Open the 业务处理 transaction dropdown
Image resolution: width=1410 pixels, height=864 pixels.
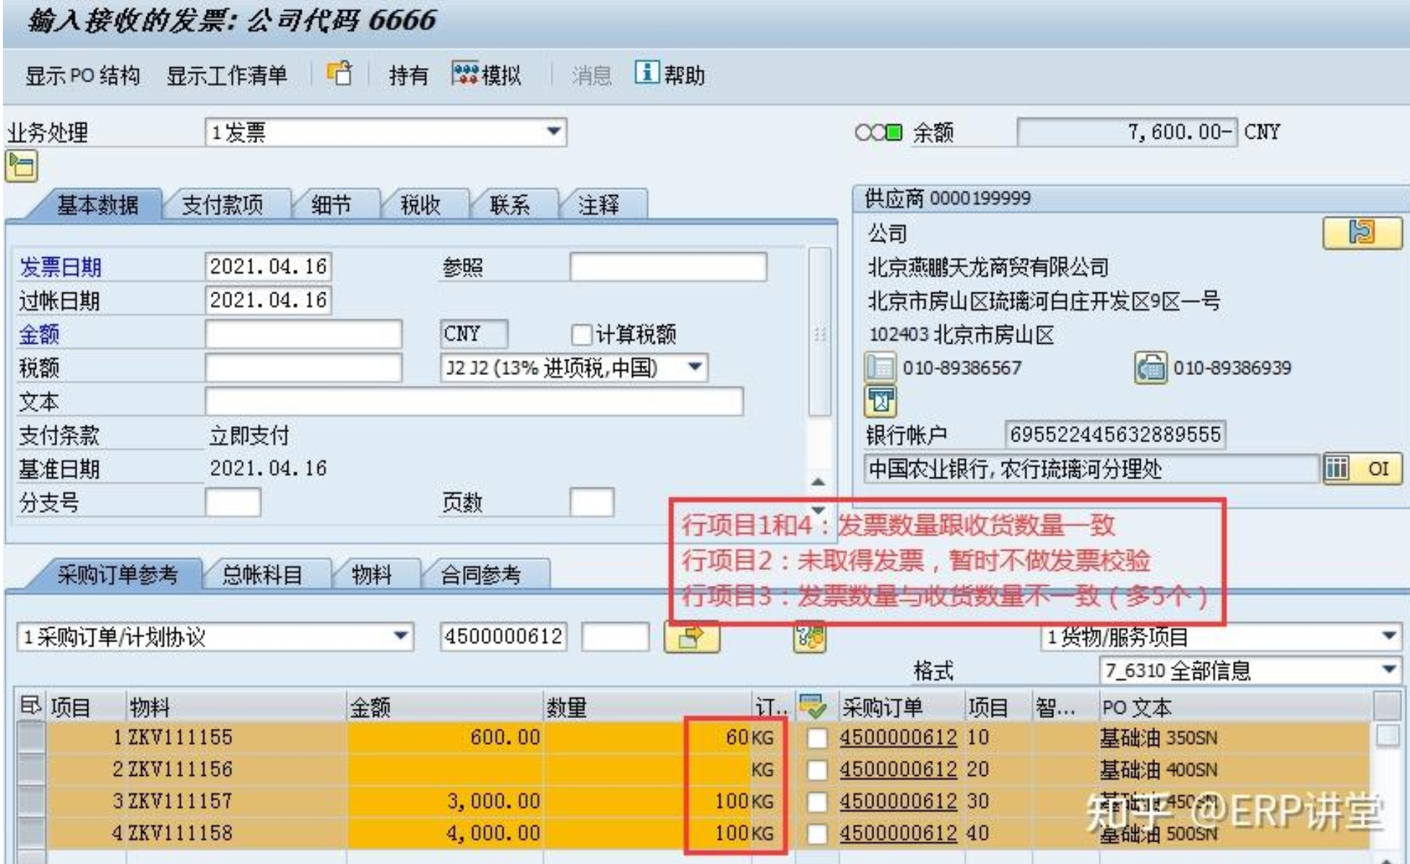click(553, 131)
